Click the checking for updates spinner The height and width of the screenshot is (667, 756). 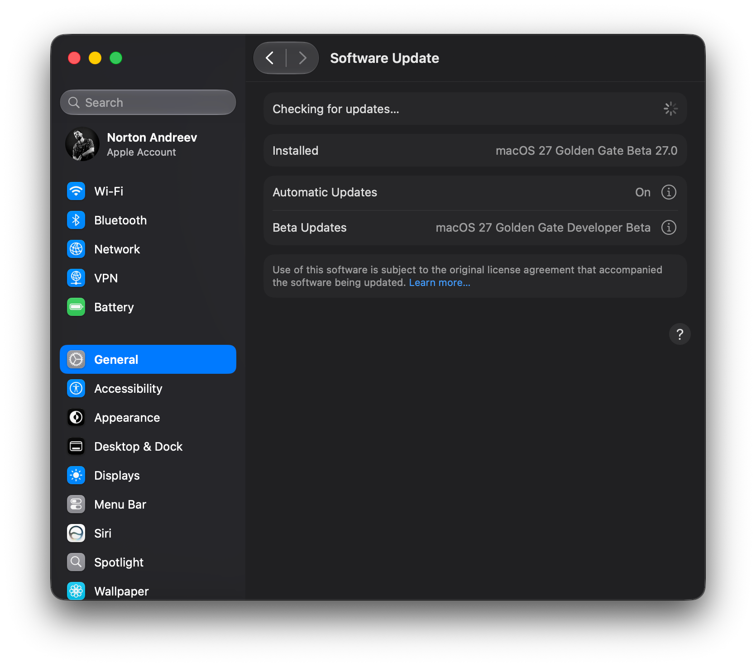pyautogui.click(x=670, y=109)
